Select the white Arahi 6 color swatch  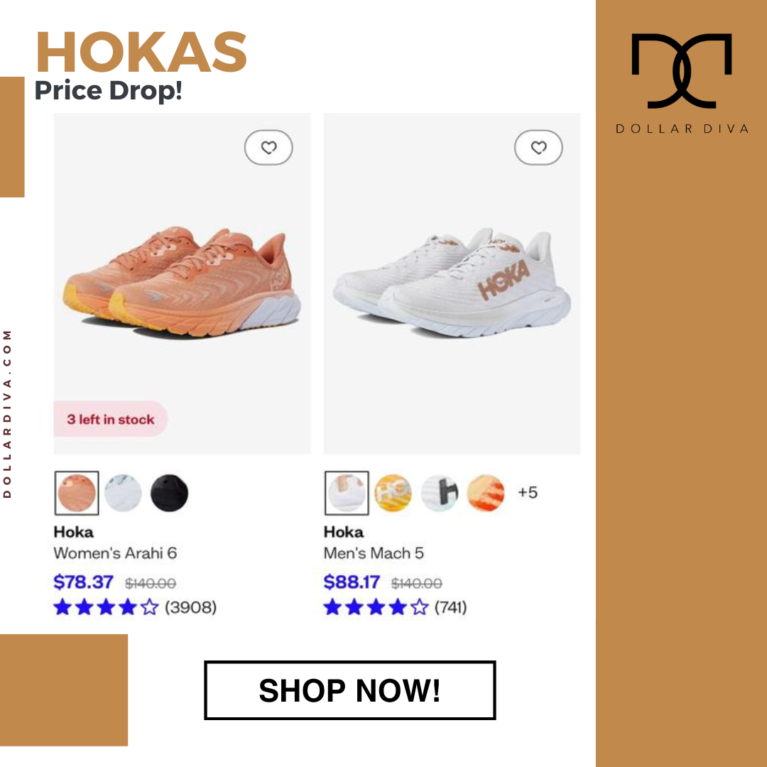click(x=124, y=493)
